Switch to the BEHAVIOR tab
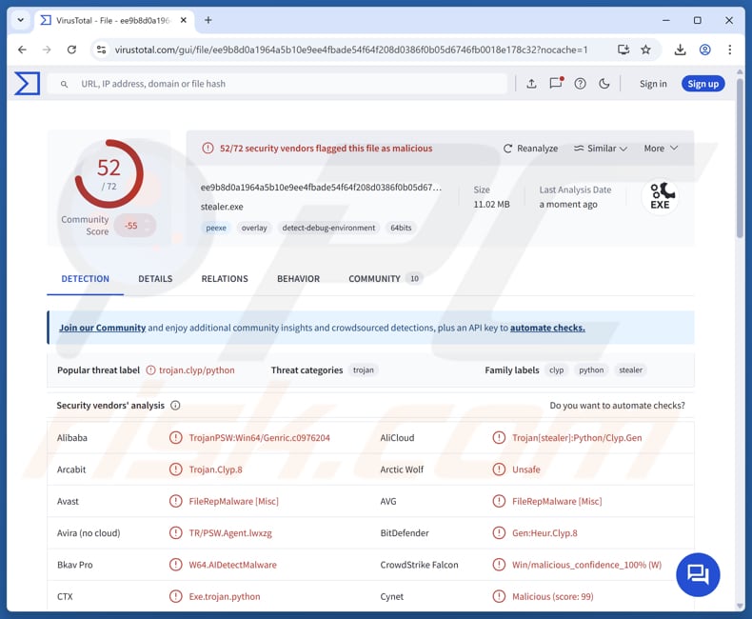The height and width of the screenshot is (619, 752). pyautogui.click(x=298, y=279)
